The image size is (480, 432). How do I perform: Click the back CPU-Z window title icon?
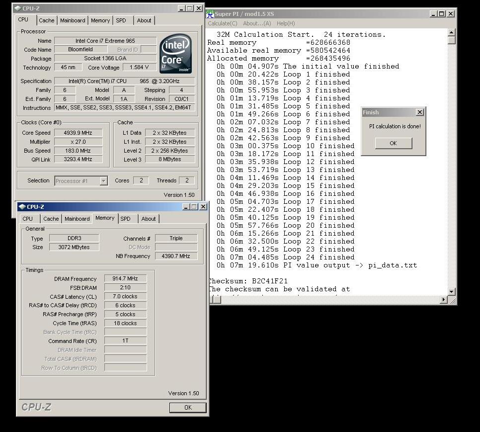pyautogui.click(x=17, y=8)
